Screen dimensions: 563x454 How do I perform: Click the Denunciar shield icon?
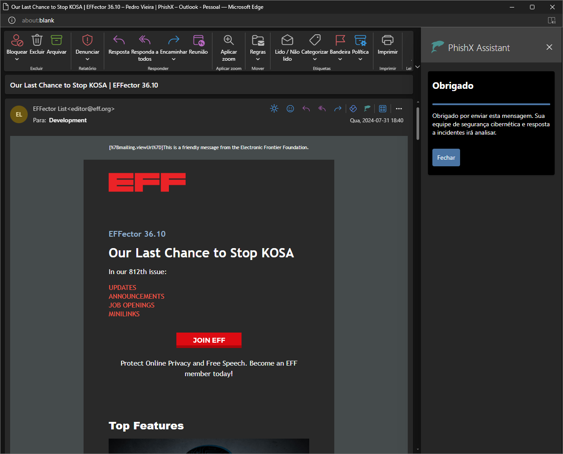[87, 40]
